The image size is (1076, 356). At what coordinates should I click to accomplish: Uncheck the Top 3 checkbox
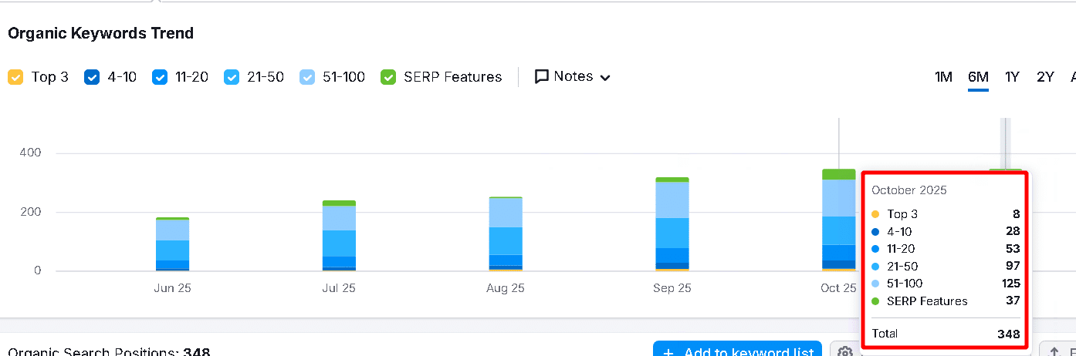(15, 77)
